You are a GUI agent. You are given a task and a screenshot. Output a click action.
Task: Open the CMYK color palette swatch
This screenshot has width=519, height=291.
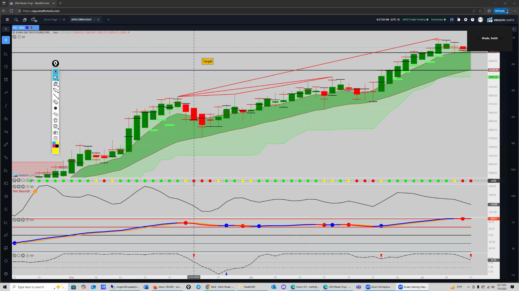click(x=55, y=144)
